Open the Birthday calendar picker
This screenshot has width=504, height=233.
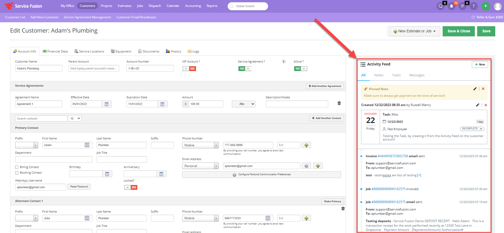coord(107,174)
